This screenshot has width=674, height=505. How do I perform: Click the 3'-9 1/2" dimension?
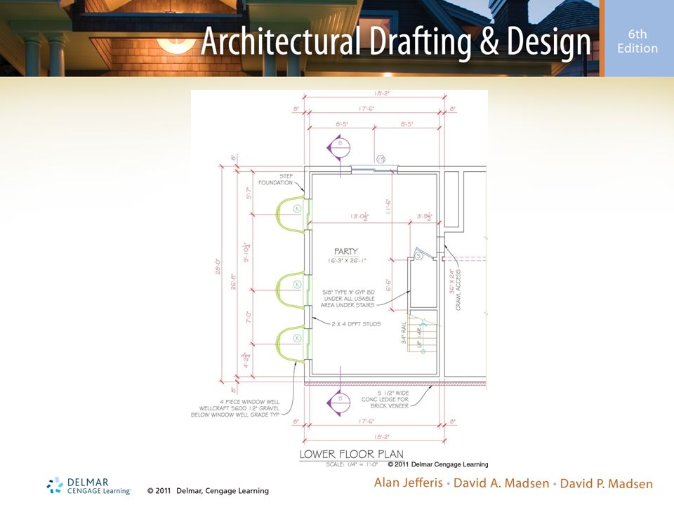tap(424, 217)
